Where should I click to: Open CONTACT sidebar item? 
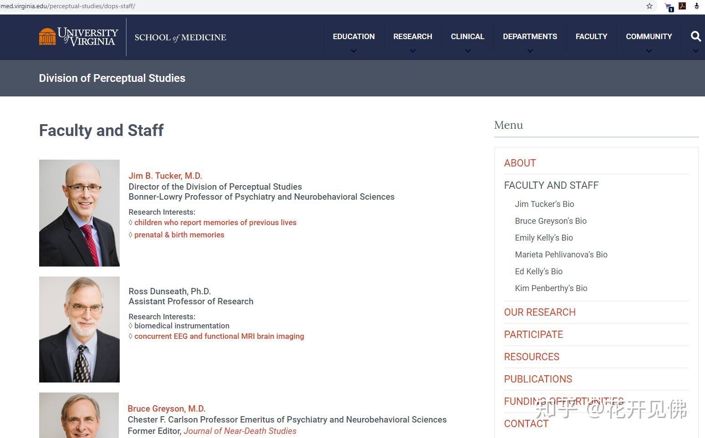[526, 423]
